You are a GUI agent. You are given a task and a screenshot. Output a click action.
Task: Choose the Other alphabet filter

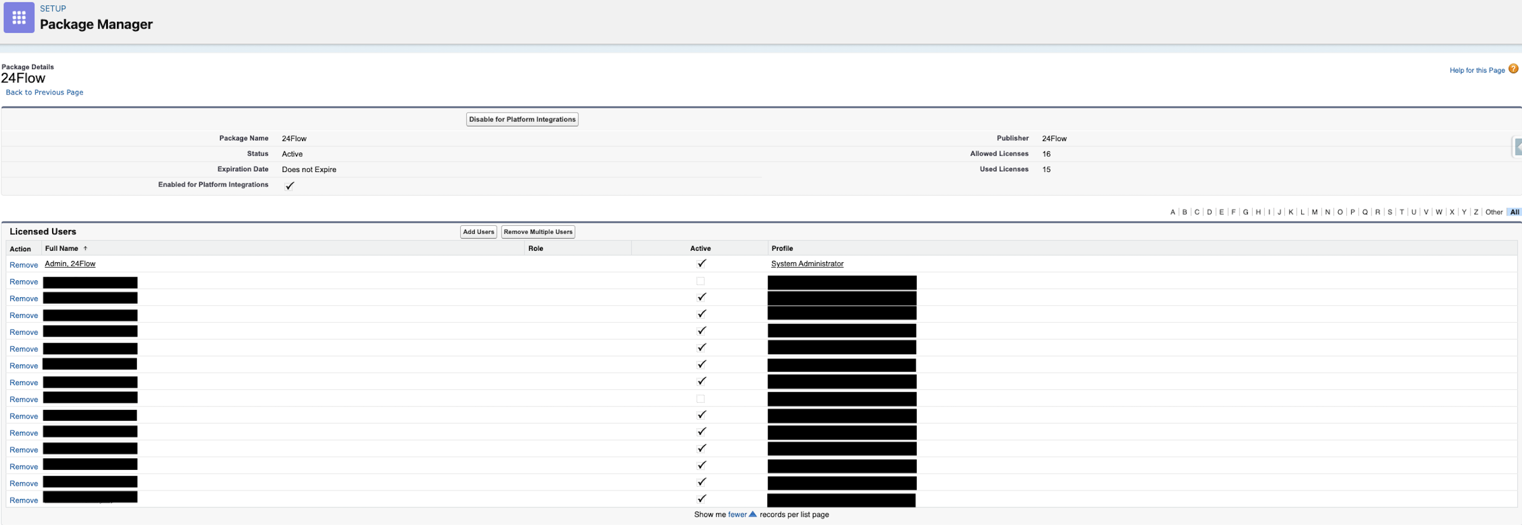click(1494, 212)
